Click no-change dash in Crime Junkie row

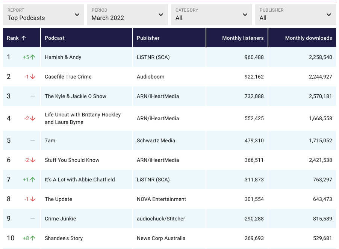pyautogui.click(x=33, y=219)
